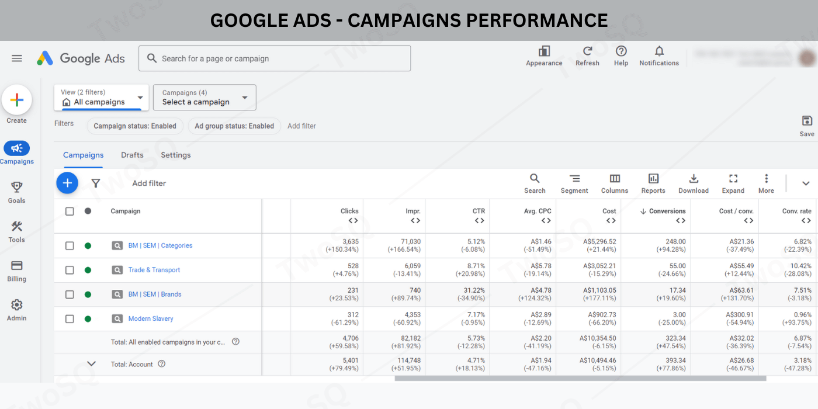Open the Modern Slavery campaign link

(x=151, y=319)
